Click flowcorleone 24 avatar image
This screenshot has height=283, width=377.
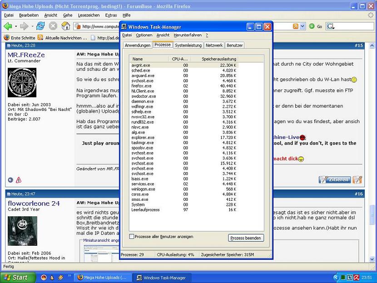click(x=22, y=231)
